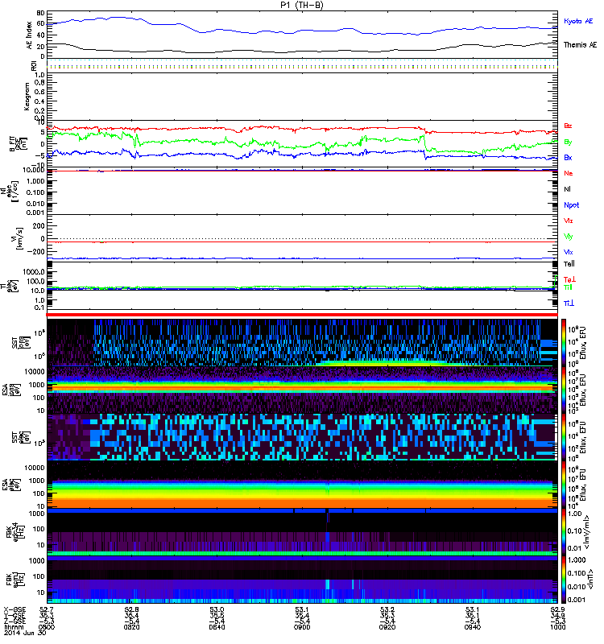
Task: Select the green Ti parallel legend label
Action: click(x=568, y=287)
